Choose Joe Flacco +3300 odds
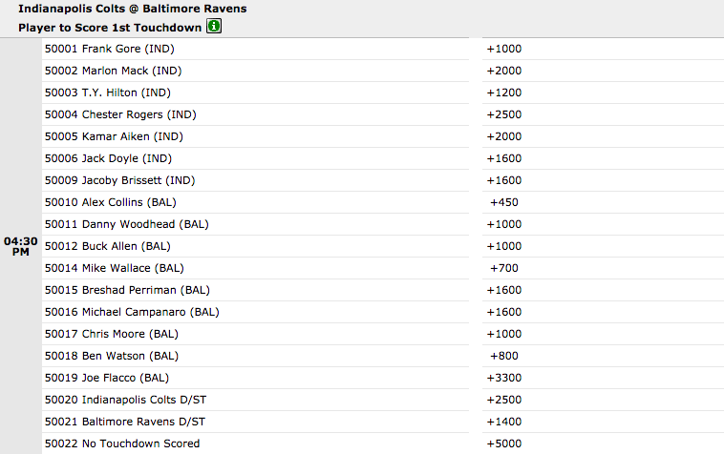The image size is (724, 454). [504, 378]
